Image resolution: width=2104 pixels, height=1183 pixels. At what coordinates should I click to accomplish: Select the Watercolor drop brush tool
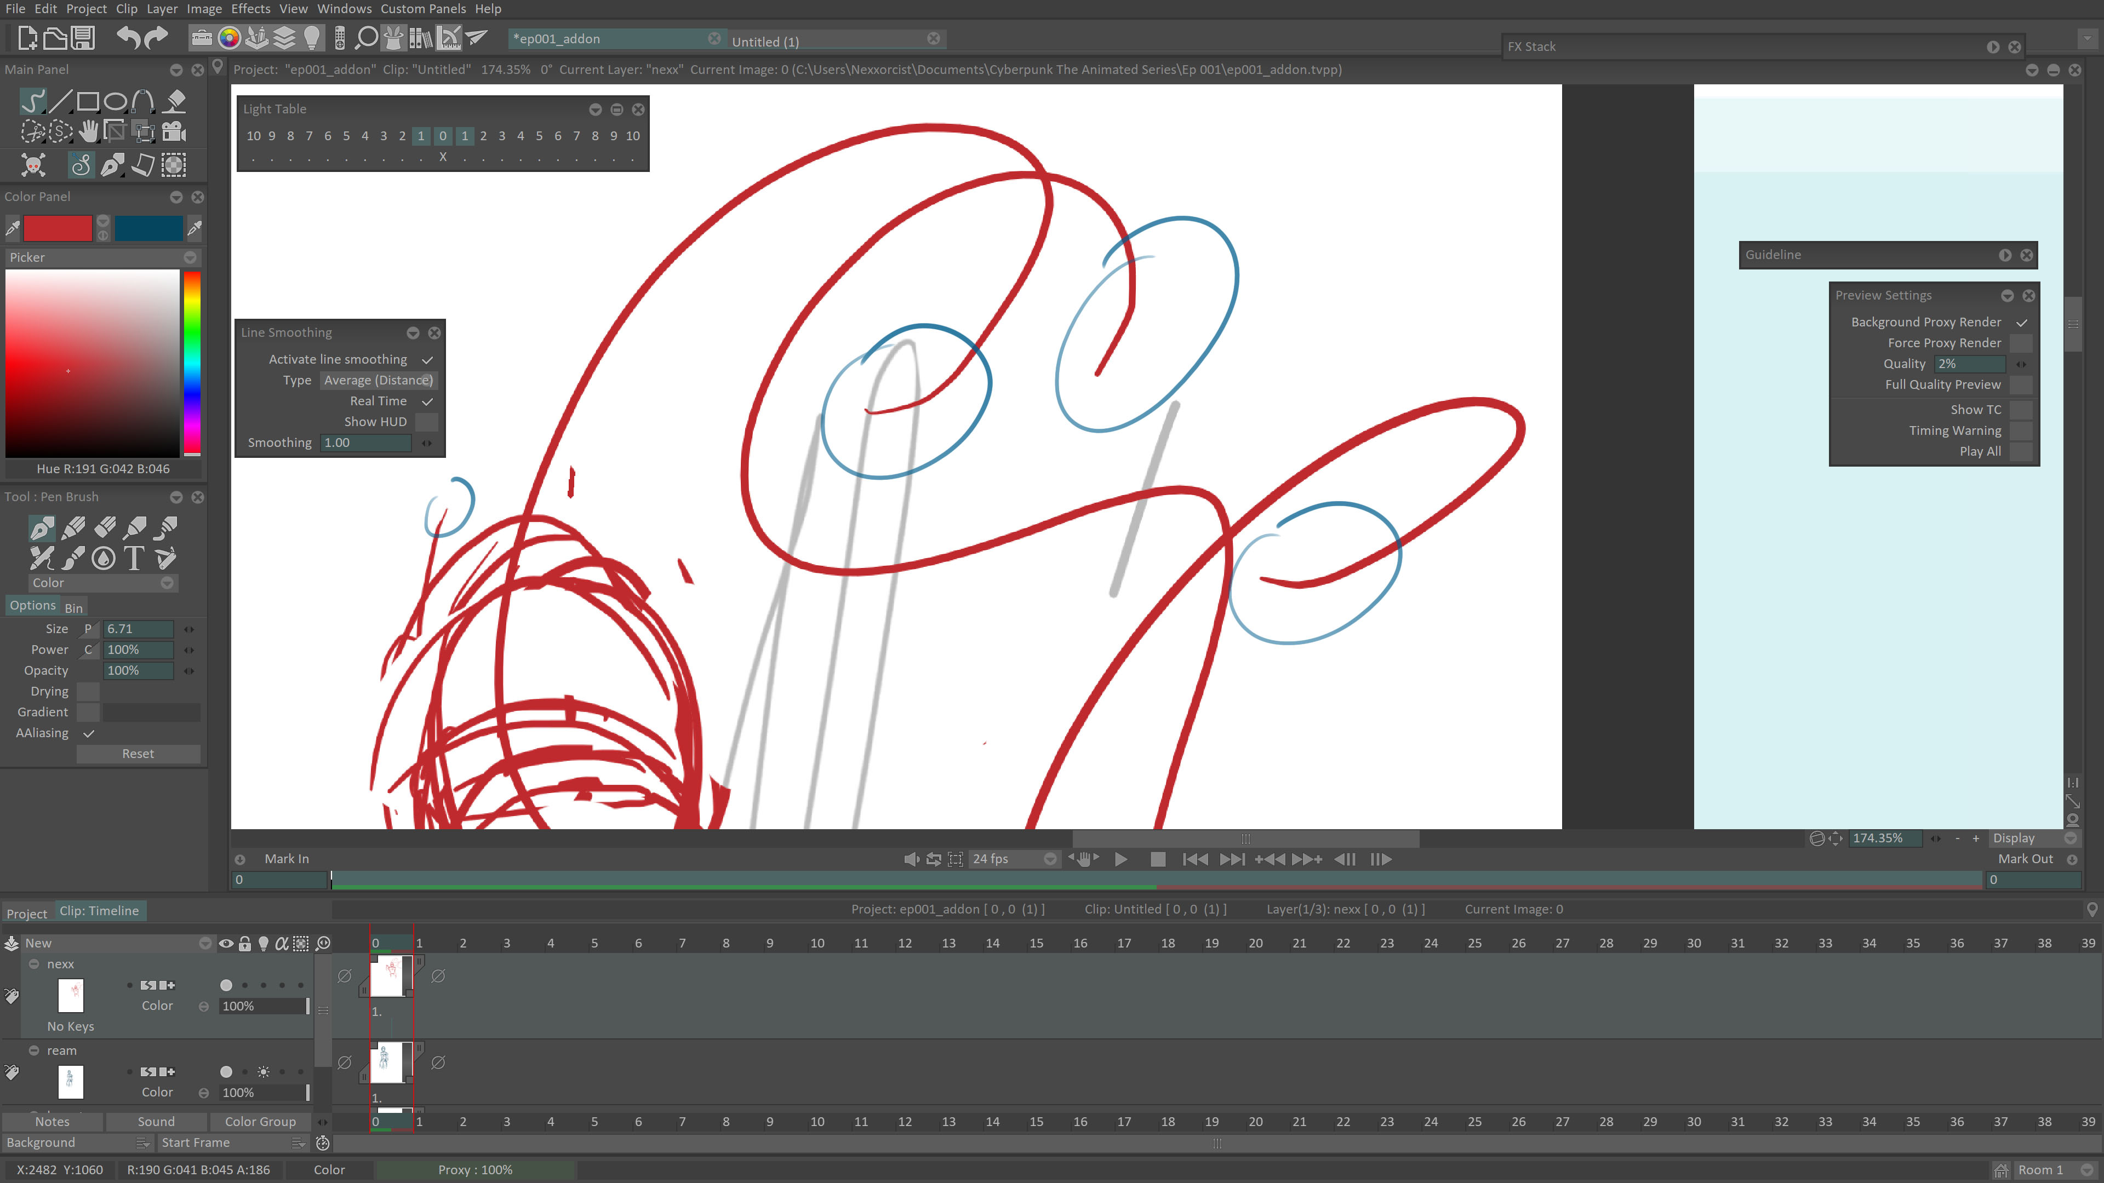(103, 559)
